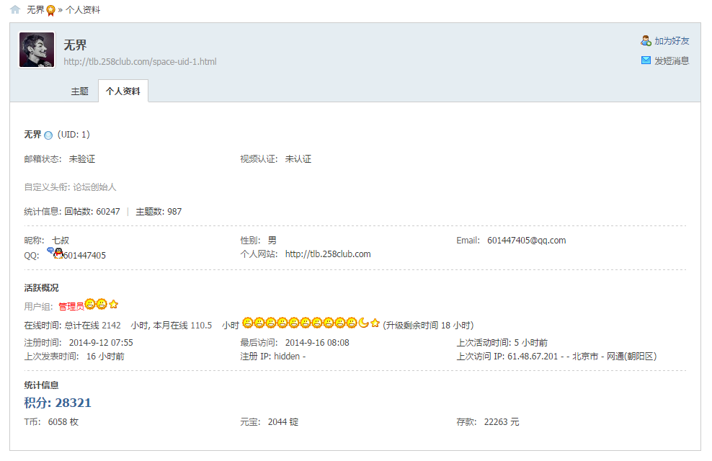Viewport: 712px width, 461px height.
Task: Select the (UID: 1) text
Action: [74, 135]
